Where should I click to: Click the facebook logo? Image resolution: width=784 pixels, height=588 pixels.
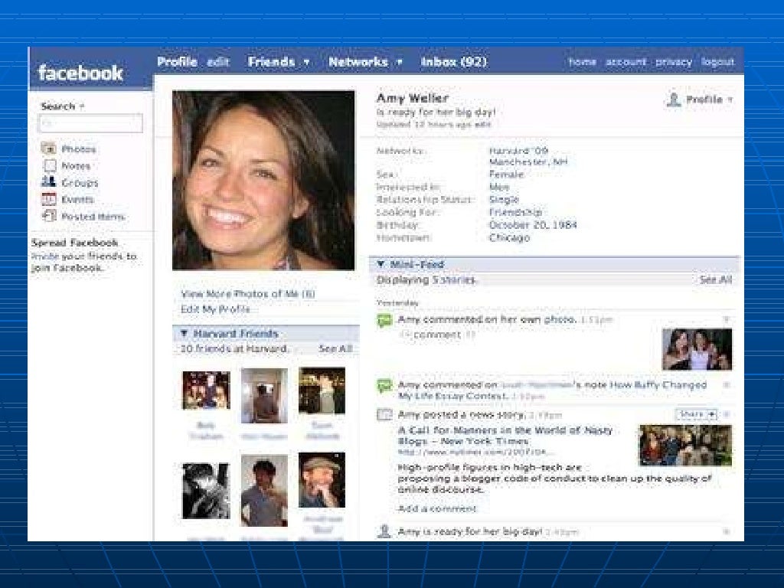80,73
